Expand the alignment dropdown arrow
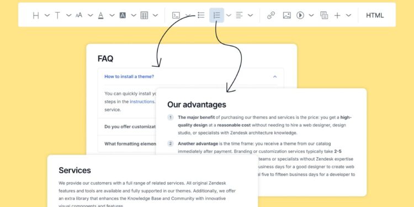This screenshot has width=414, height=207. click(250, 15)
